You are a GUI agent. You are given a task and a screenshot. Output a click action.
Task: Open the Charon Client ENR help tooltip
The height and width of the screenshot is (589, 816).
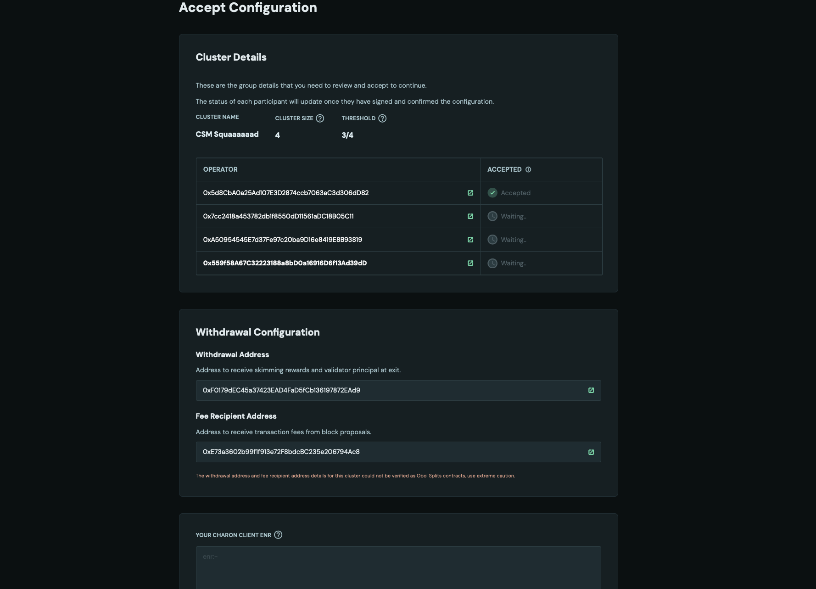pyautogui.click(x=277, y=535)
